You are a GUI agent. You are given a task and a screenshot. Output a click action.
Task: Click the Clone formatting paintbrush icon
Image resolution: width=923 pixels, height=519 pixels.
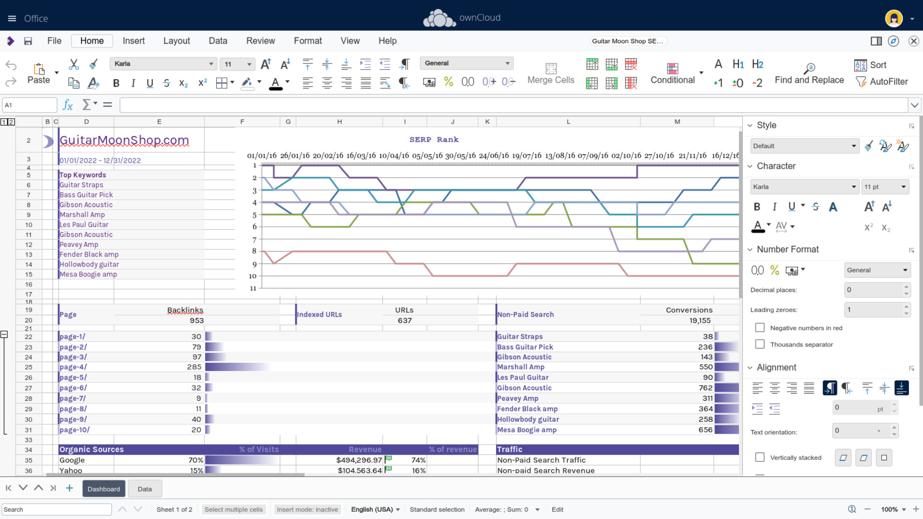click(x=94, y=64)
